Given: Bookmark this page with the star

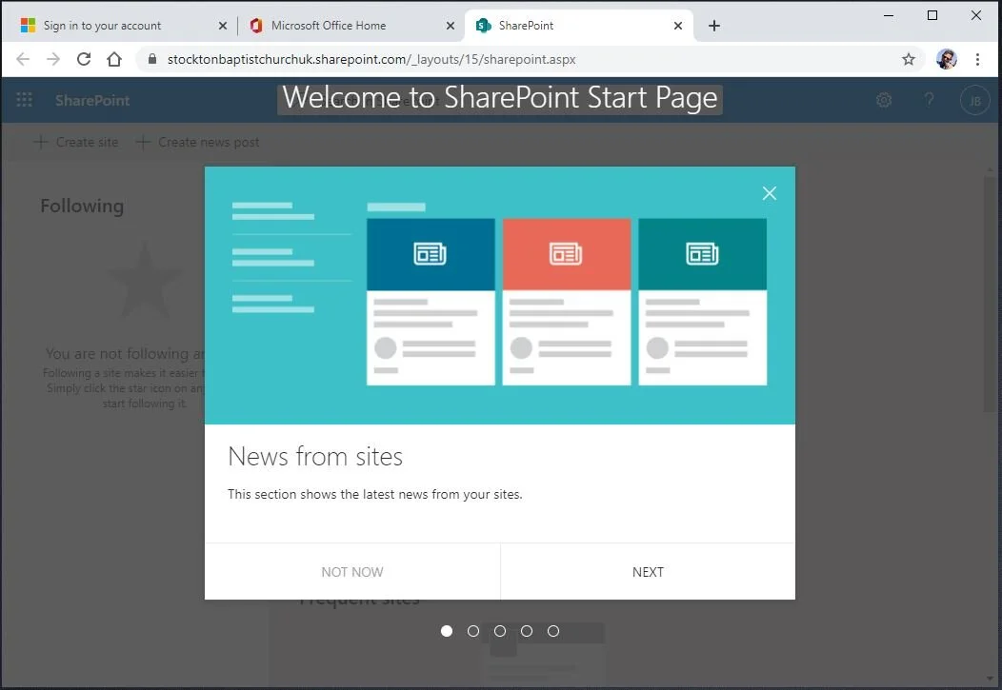Looking at the screenshot, I should pos(909,59).
